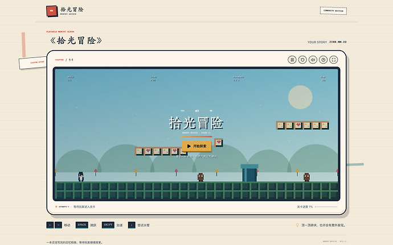
Task: Click the red 拾光冒险 logo square
Action: pos(52,11)
